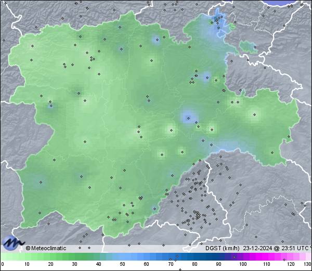Pick the light blue color above 50 on legend
312x271 pixels.
pos(122,256)
